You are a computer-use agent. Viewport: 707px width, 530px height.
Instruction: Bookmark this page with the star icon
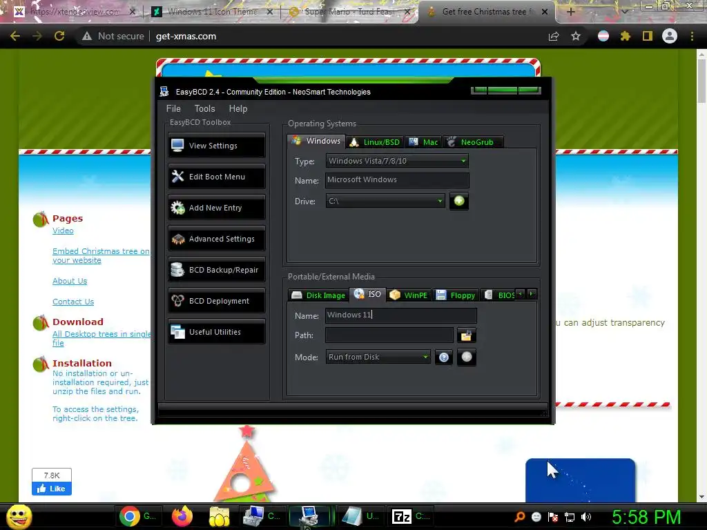pyautogui.click(x=576, y=36)
